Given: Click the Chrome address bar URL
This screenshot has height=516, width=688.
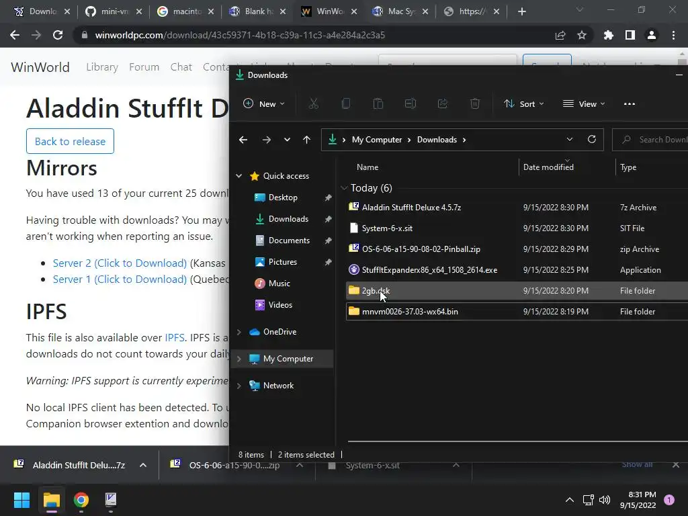Looking at the screenshot, I should tap(240, 35).
